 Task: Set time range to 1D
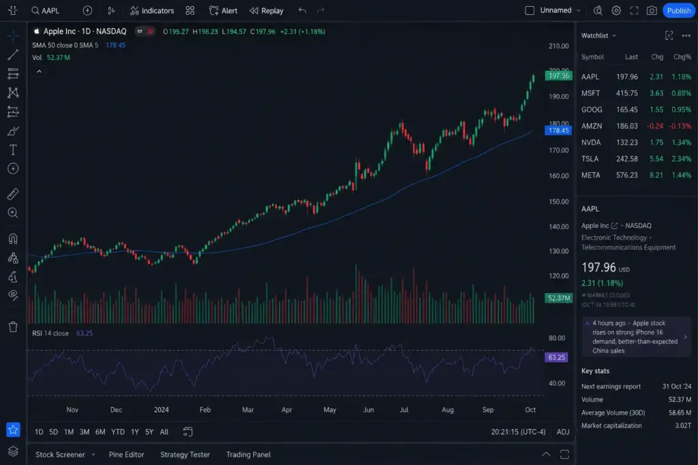39,432
